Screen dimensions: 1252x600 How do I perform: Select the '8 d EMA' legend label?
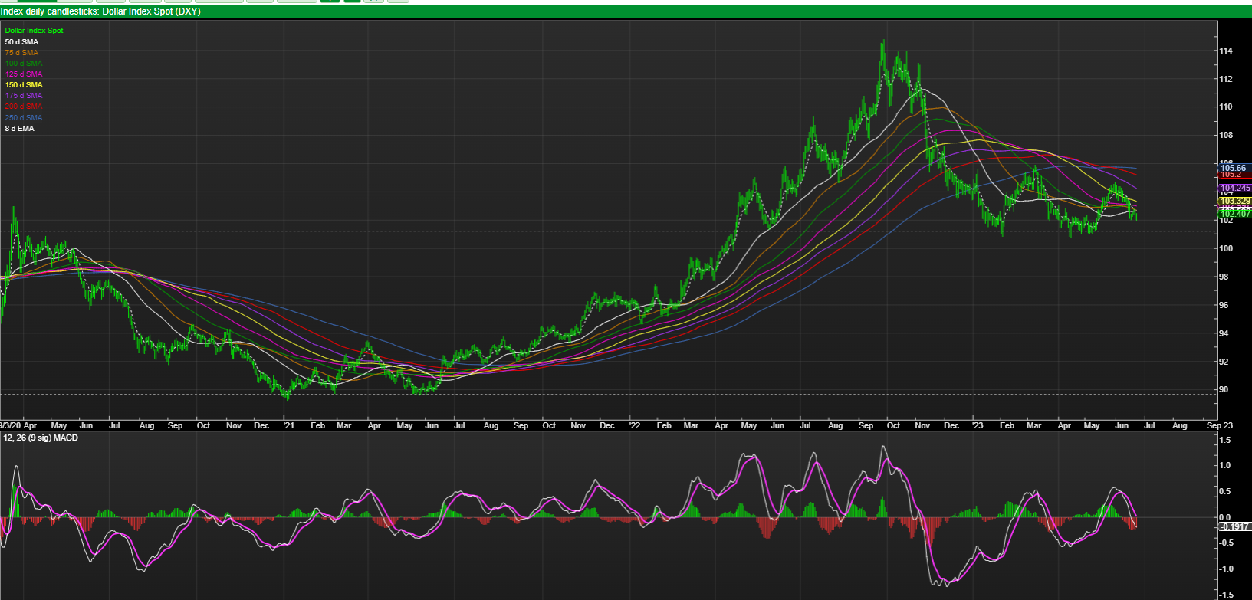[20, 129]
